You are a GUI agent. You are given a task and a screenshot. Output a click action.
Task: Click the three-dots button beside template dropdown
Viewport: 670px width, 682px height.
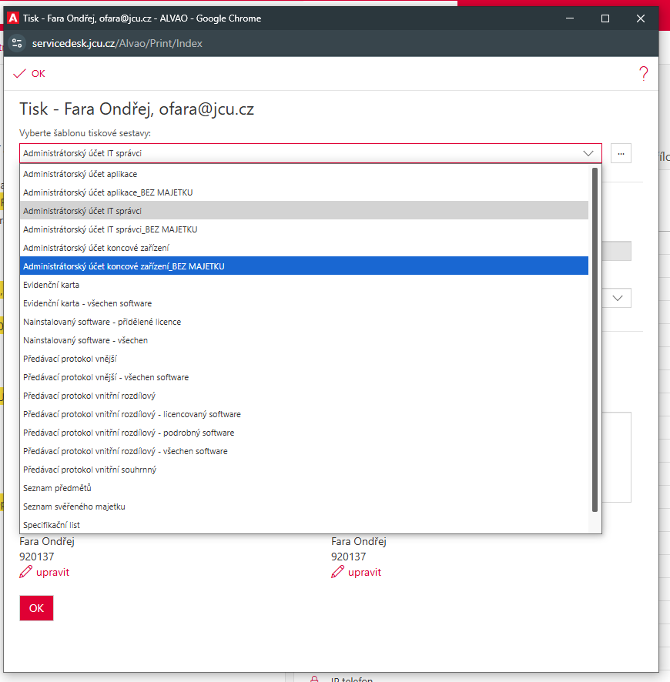tap(621, 153)
